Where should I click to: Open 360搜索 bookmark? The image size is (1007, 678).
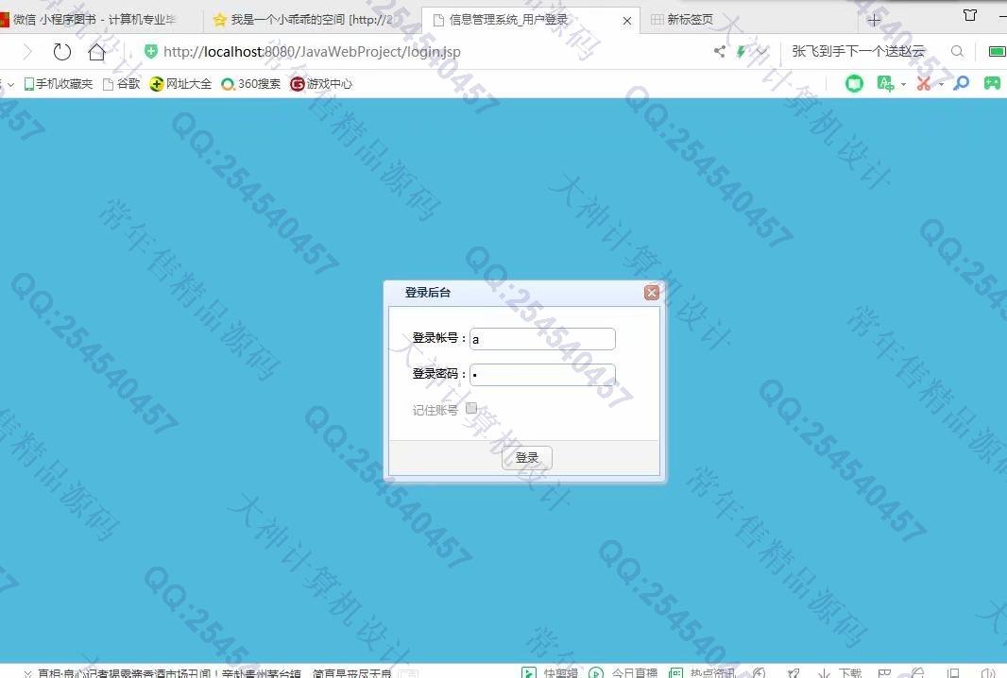pyautogui.click(x=250, y=83)
